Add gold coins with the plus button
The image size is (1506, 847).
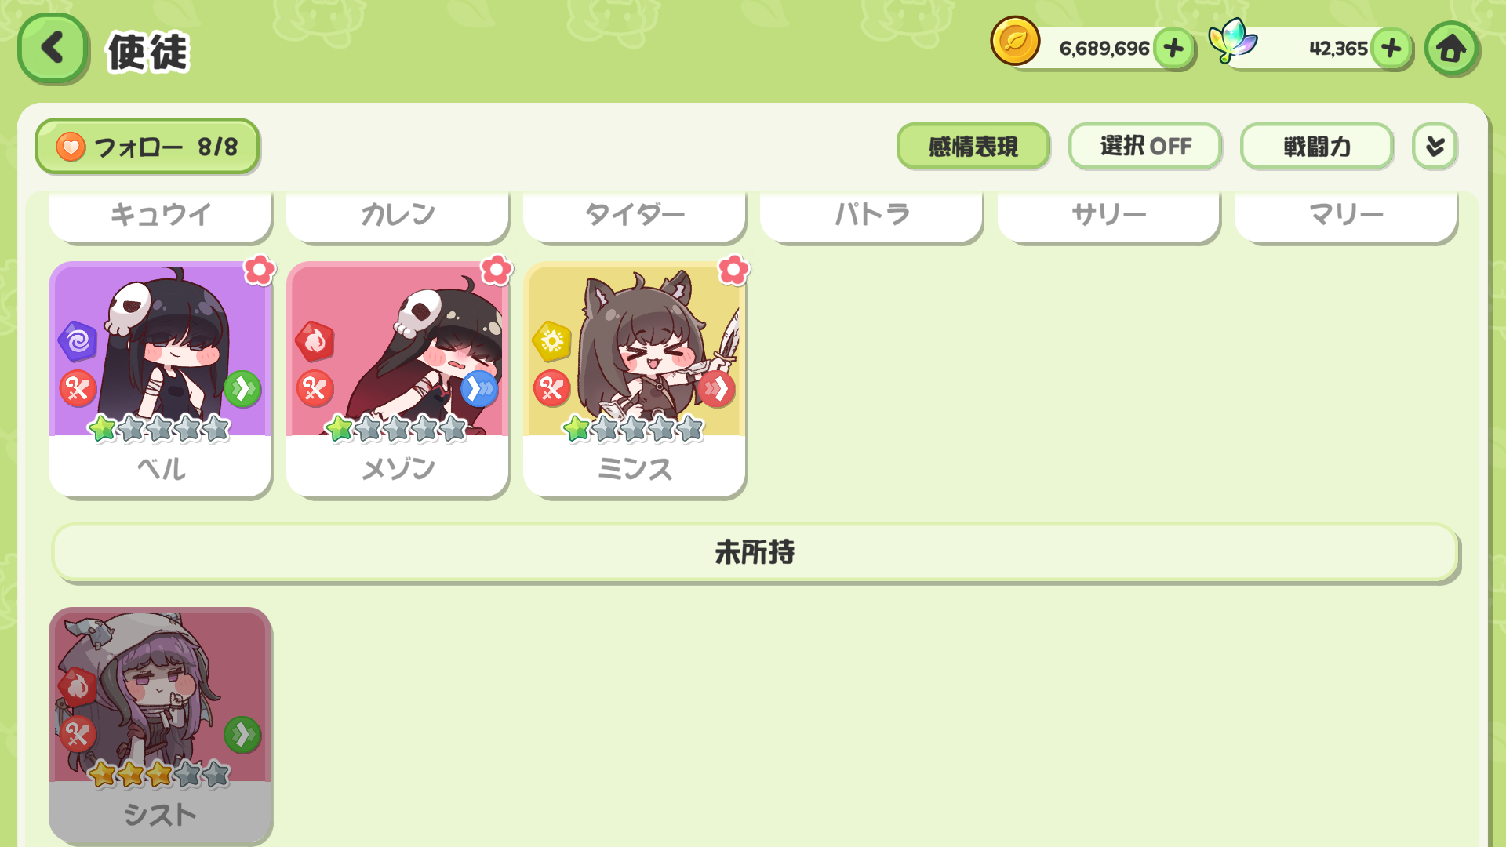pyautogui.click(x=1173, y=49)
